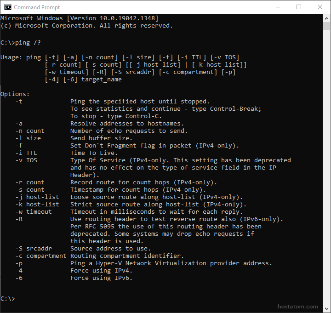
Task: Maximize the Command Prompt window
Action: click(x=299, y=7)
